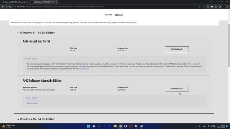The image size is (230, 129).
Task: Download the Auto-Detect and Install tool
Action: pyautogui.click(x=177, y=49)
